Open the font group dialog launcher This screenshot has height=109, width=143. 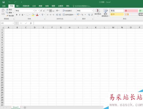pos(45,19)
